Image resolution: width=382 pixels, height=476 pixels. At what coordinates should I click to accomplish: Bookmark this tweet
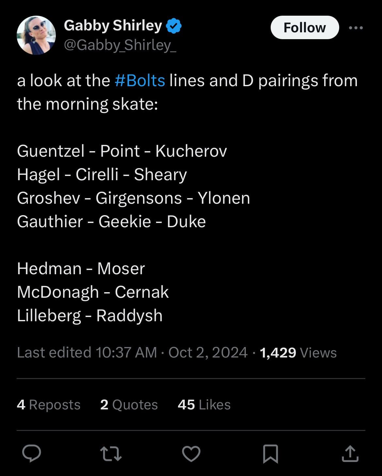[x=270, y=454]
